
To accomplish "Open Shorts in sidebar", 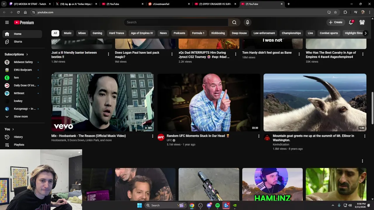I will [x=22, y=42].
